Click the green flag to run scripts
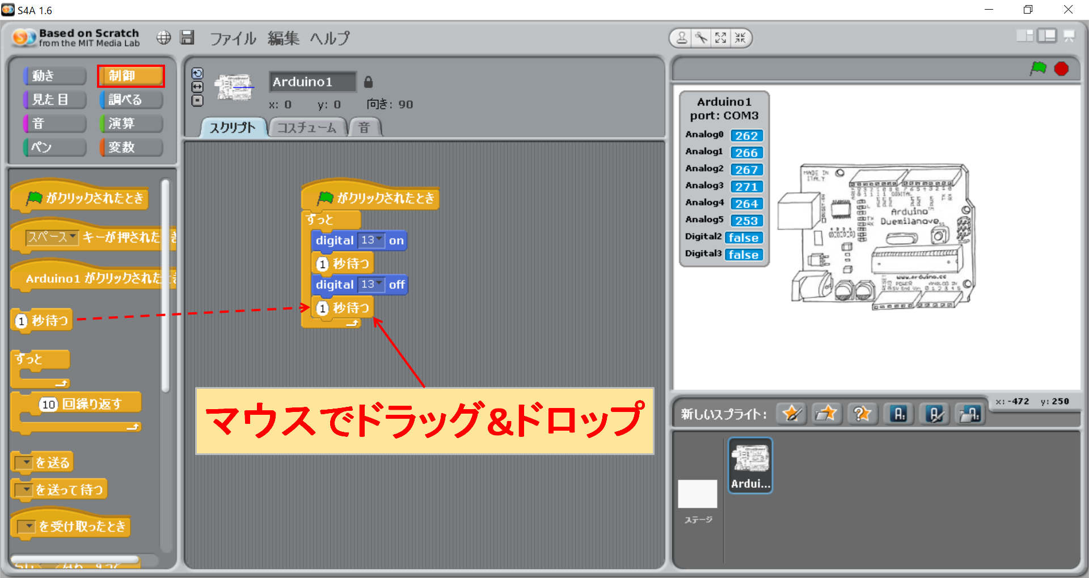The height and width of the screenshot is (578, 1089). tap(1039, 69)
